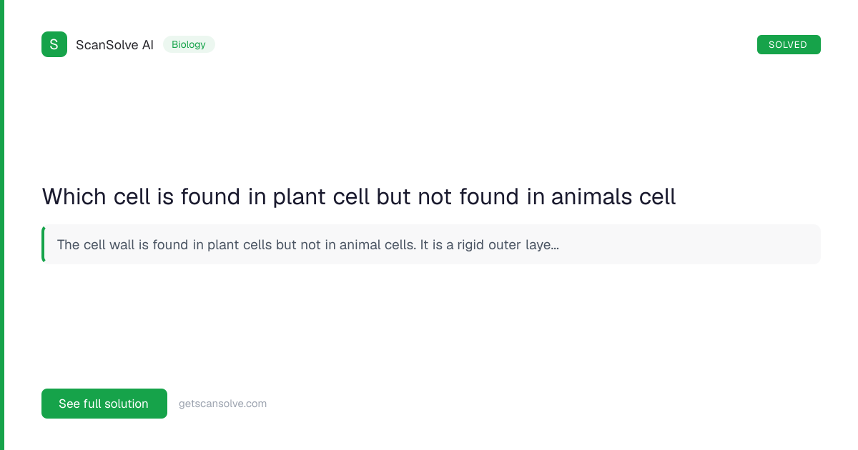Open ScanSolve AI from the header menu
This screenshot has width=858, height=450.
pyautogui.click(x=114, y=44)
